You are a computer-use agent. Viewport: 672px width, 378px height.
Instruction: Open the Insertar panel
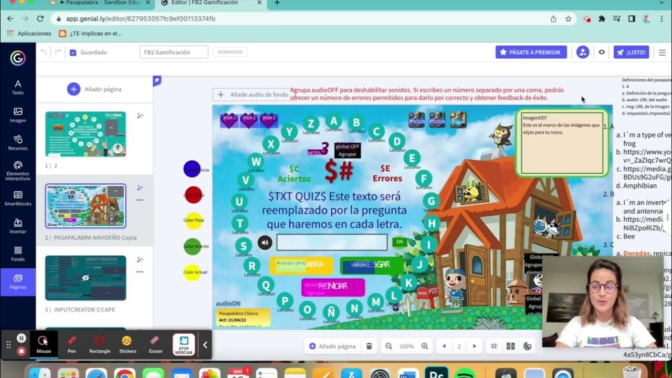click(x=18, y=226)
